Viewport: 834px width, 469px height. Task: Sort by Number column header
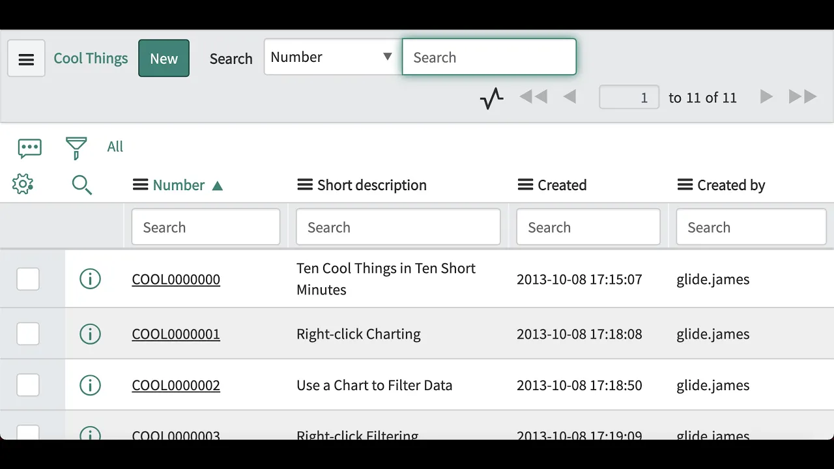[x=179, y=185]
